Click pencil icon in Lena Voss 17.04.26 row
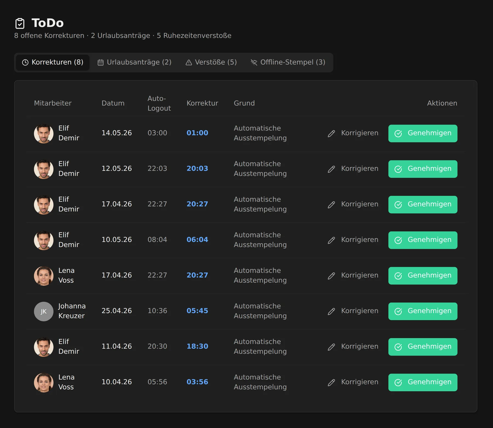This screenshot has height=428, width=493. coord(331,276)
